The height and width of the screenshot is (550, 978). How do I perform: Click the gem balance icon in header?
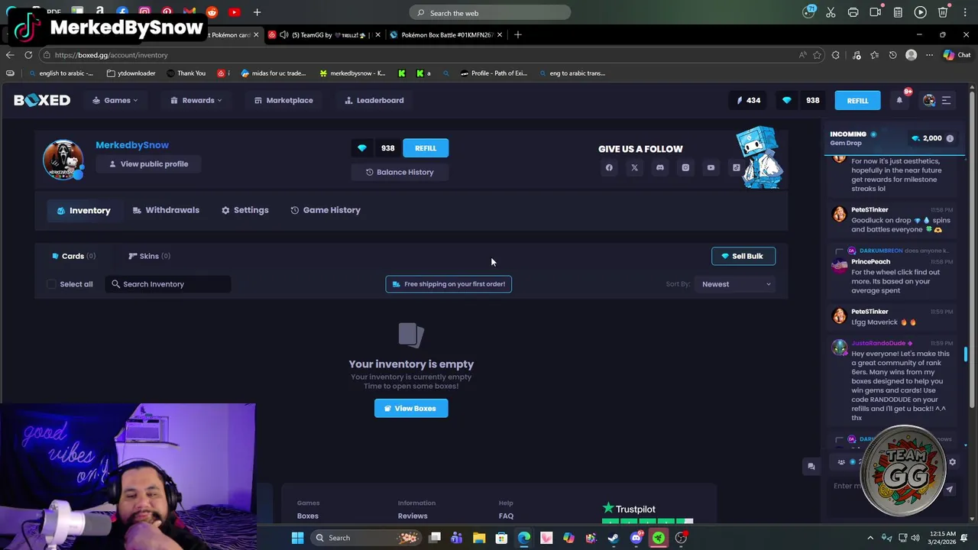click(x=787, y=100)
